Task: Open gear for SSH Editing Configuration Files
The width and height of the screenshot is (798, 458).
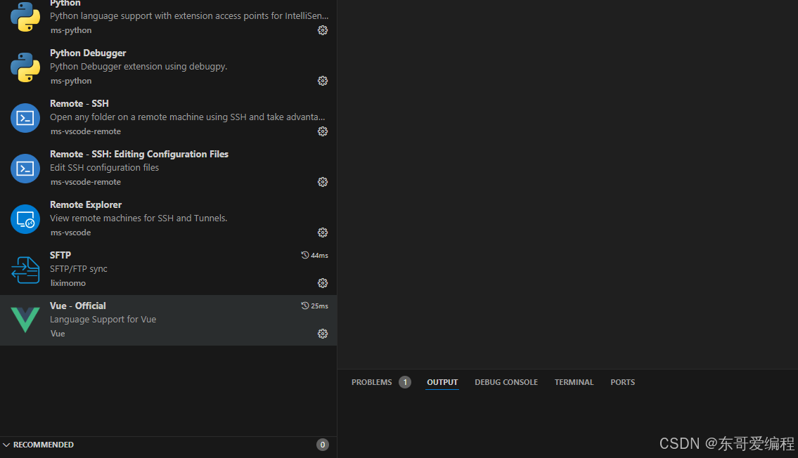Action: coord(323,182)
